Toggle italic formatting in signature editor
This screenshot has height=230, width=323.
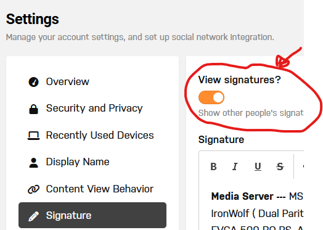click(x=235, y=166)
